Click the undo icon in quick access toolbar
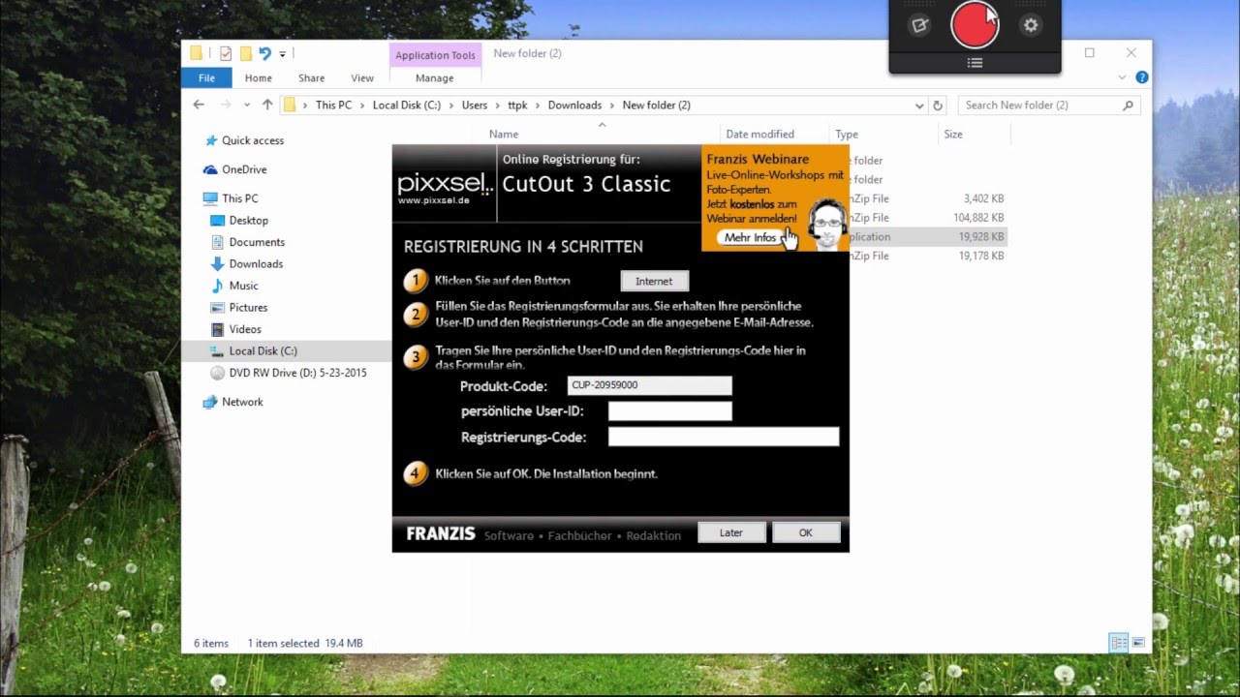 tap(264, 53)
